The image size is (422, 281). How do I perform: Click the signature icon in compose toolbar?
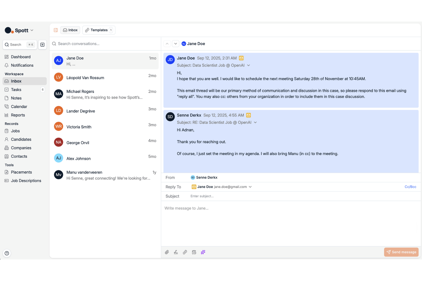(176, 252)
